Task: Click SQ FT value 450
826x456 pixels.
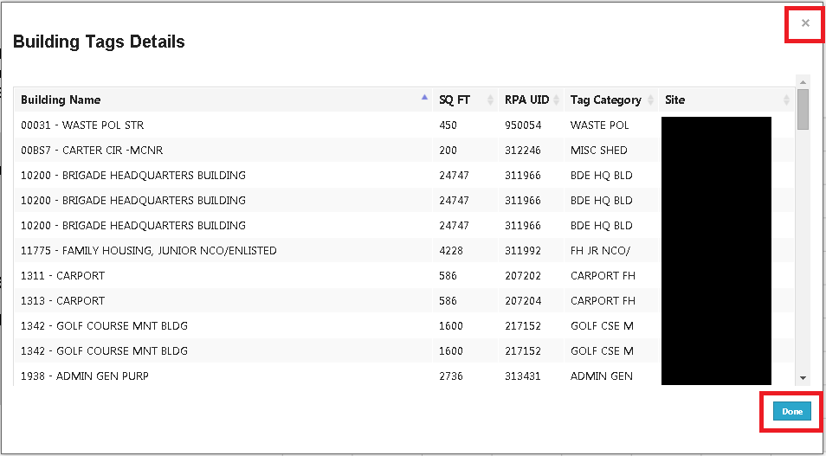Action: (448, 125)
